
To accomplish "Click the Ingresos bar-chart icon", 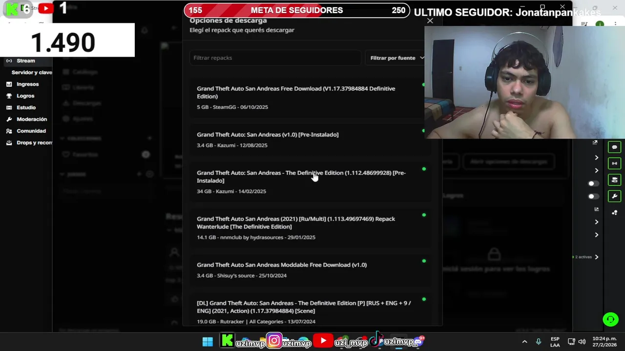I will tap(9, 84).
